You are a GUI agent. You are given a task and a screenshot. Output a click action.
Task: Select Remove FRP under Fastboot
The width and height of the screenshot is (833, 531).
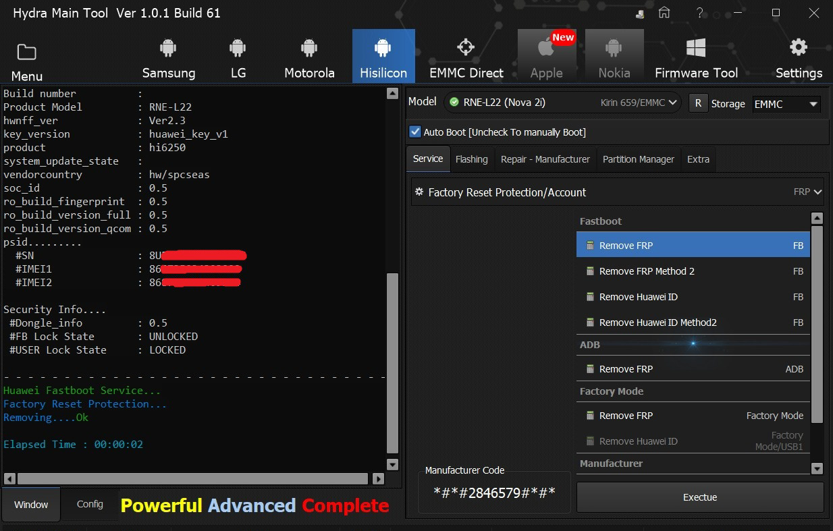pos(693,246)
